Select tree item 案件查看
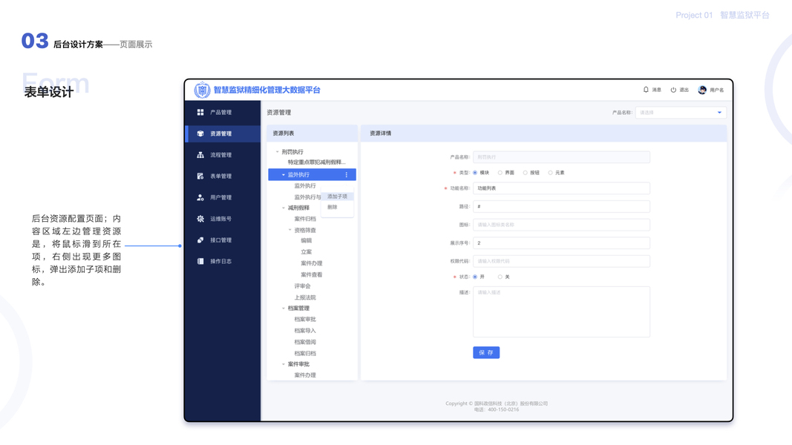 click(x=312, y=275)
